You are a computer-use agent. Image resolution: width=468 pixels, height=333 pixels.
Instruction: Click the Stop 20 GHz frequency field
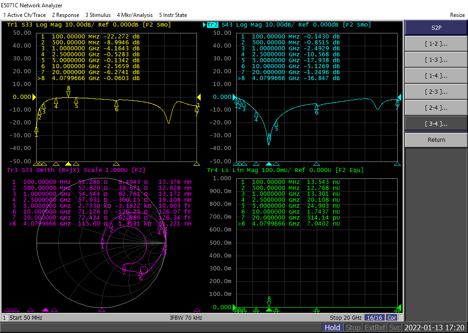(346, 317)
